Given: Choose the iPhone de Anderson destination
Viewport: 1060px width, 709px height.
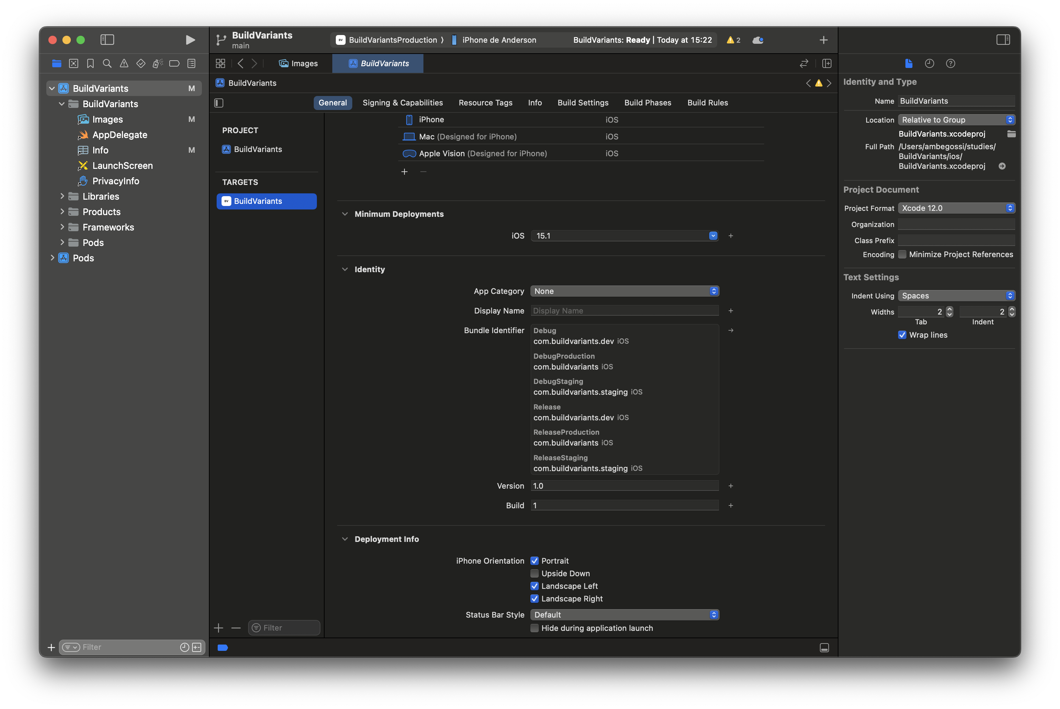Looking at the screenshot, I should coord(494,40).
